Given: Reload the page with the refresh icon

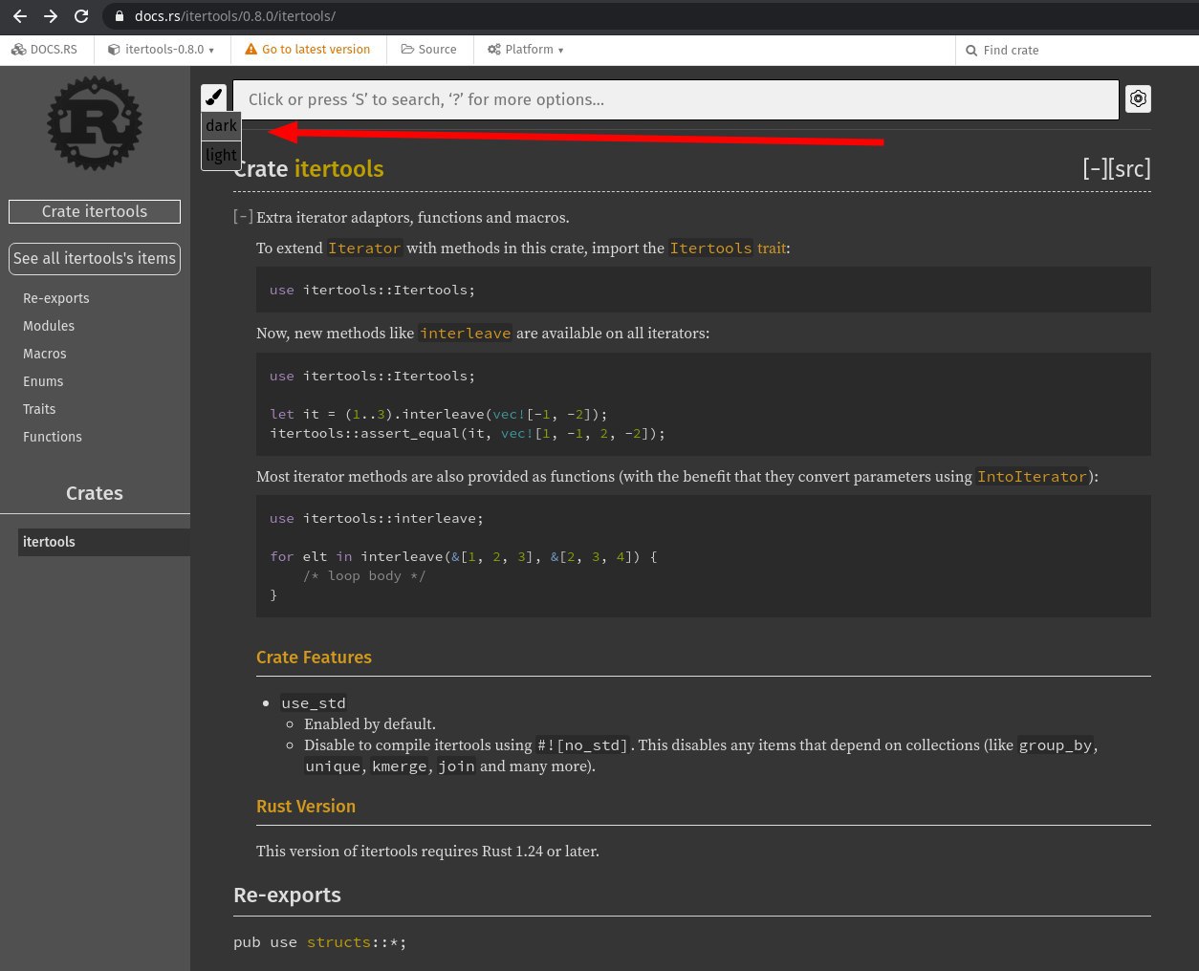Looking at the screenshot, I should click(x=81, y=16).
